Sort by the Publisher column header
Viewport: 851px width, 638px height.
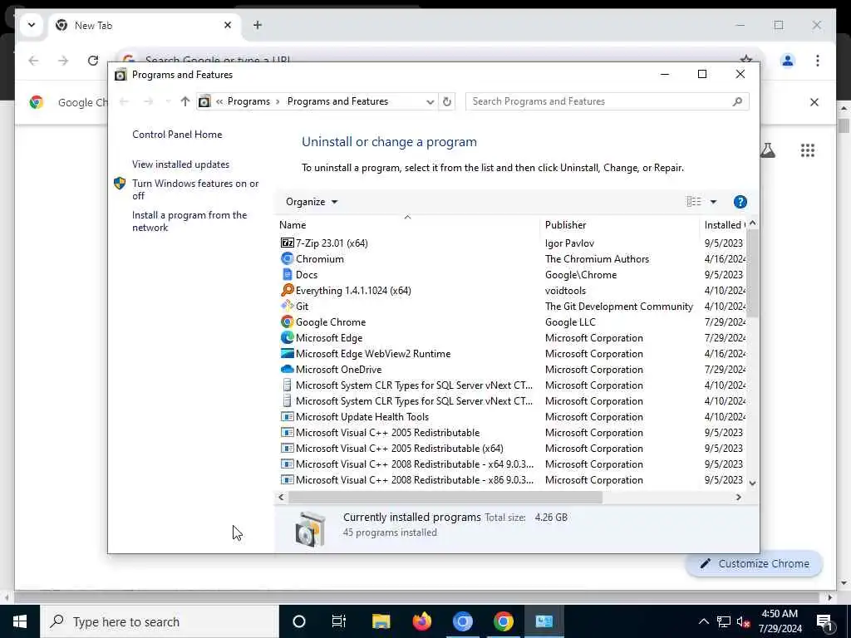(565, 224)
